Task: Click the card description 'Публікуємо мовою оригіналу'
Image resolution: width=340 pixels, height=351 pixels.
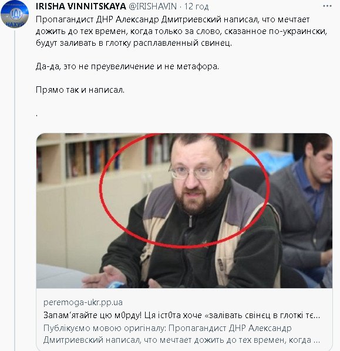Action: click(x=167, y=328)
